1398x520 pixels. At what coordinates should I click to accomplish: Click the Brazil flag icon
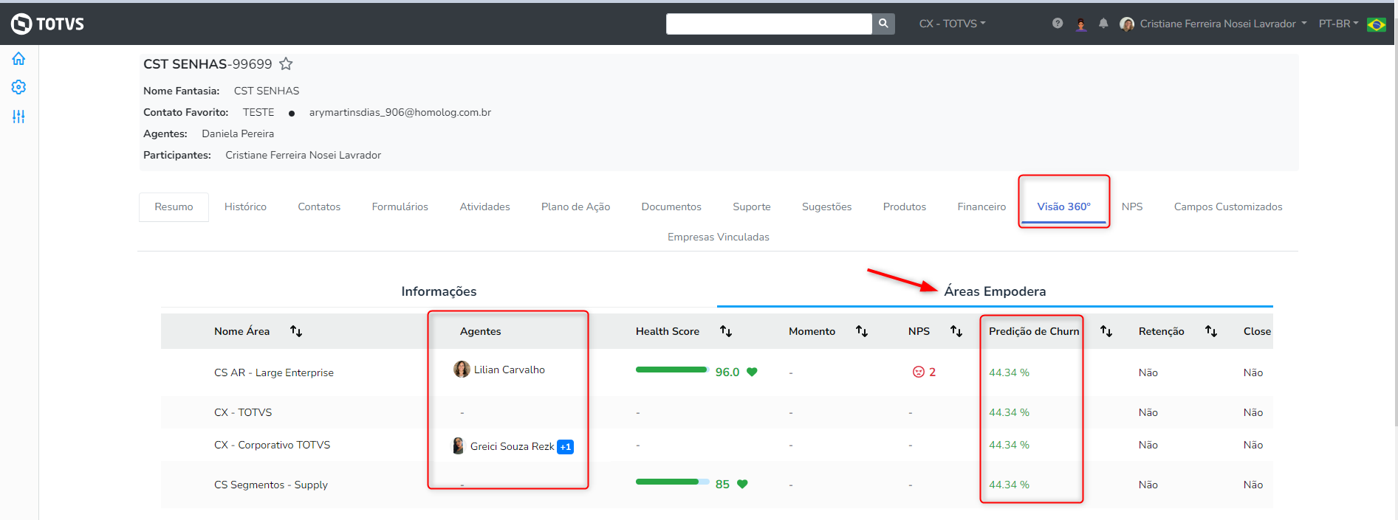point(1377,24)
